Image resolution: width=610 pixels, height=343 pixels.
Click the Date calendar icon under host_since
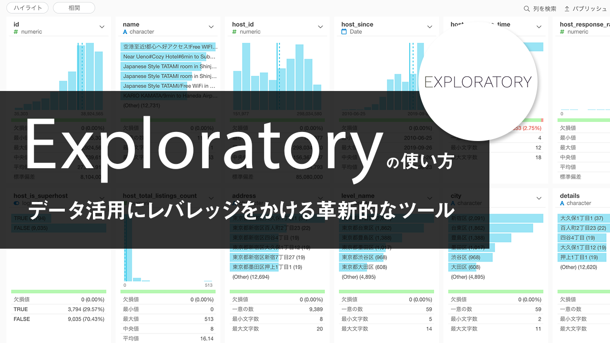(x=344, y=32)
